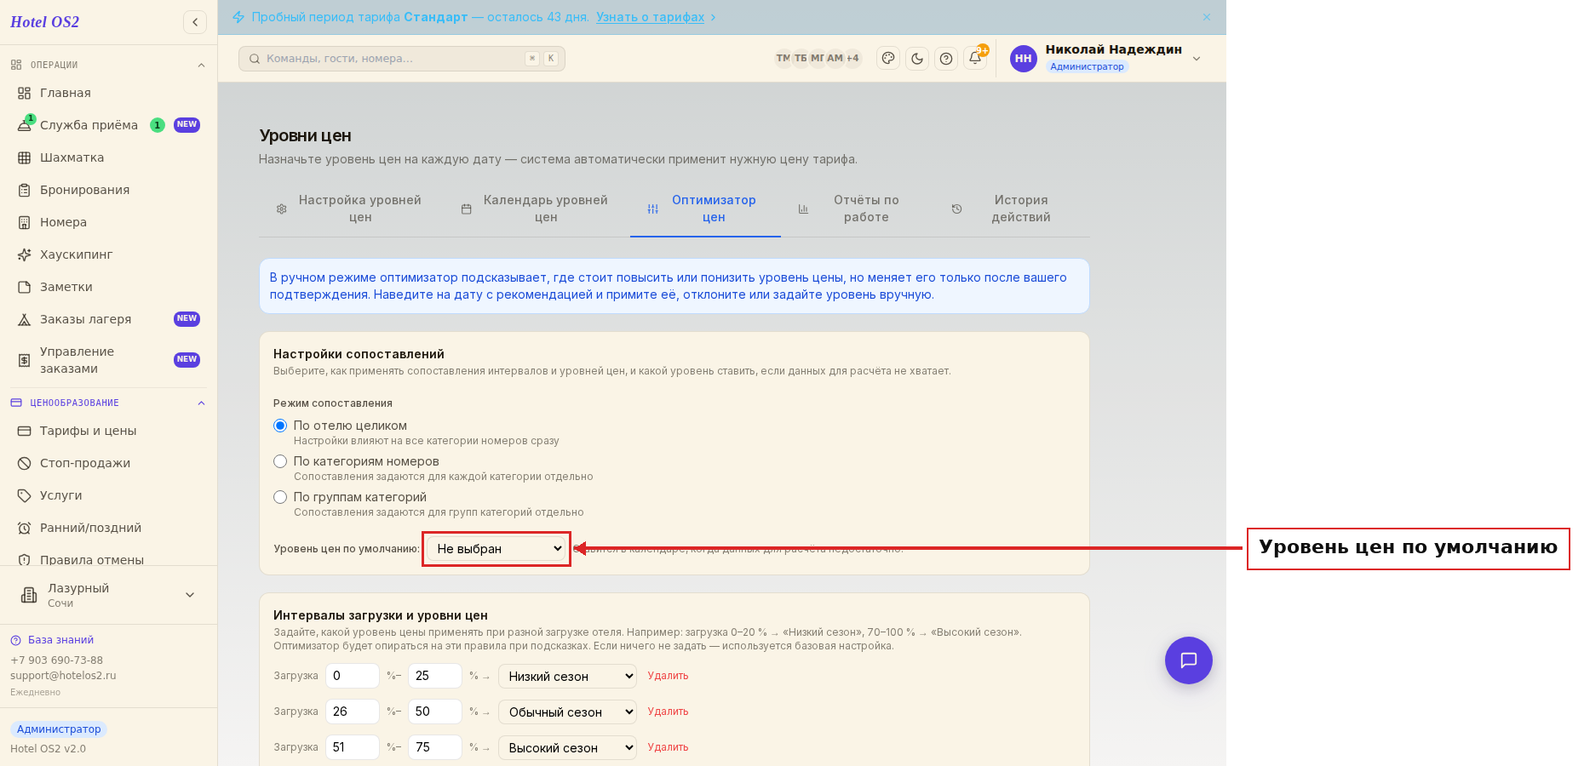Open the Обычный сезон level dropdown
This screenshot has height=766, width=1590.
567,712
